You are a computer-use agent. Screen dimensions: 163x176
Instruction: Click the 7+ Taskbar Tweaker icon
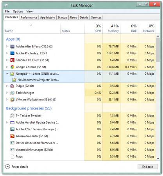(x=13, y=116)
